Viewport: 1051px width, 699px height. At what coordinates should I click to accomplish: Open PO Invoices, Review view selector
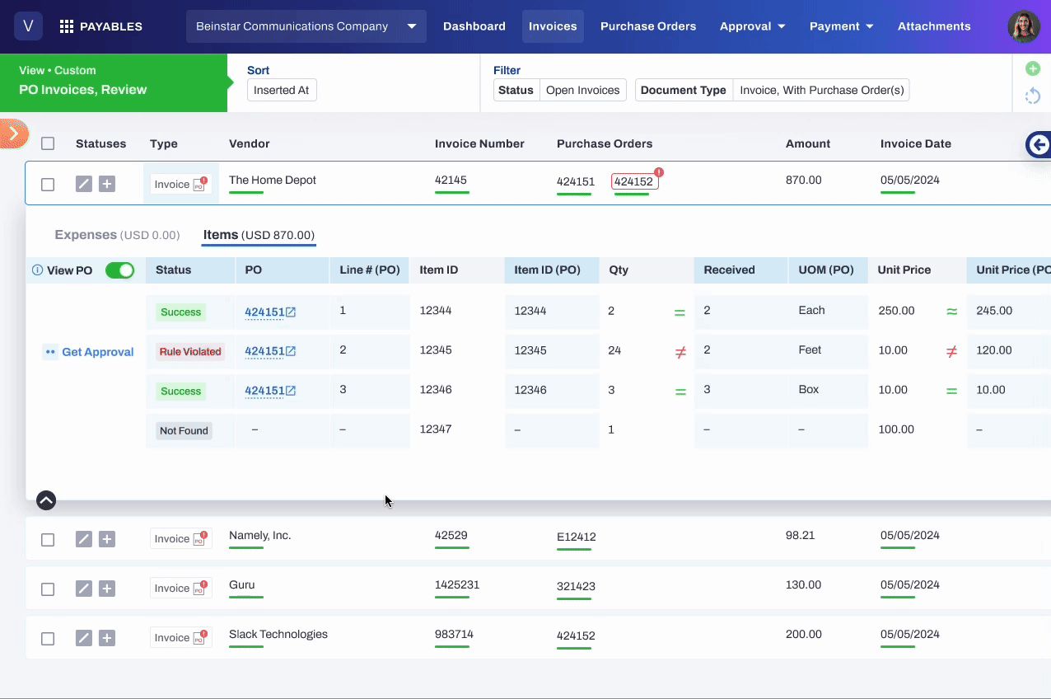click(114, 82)
